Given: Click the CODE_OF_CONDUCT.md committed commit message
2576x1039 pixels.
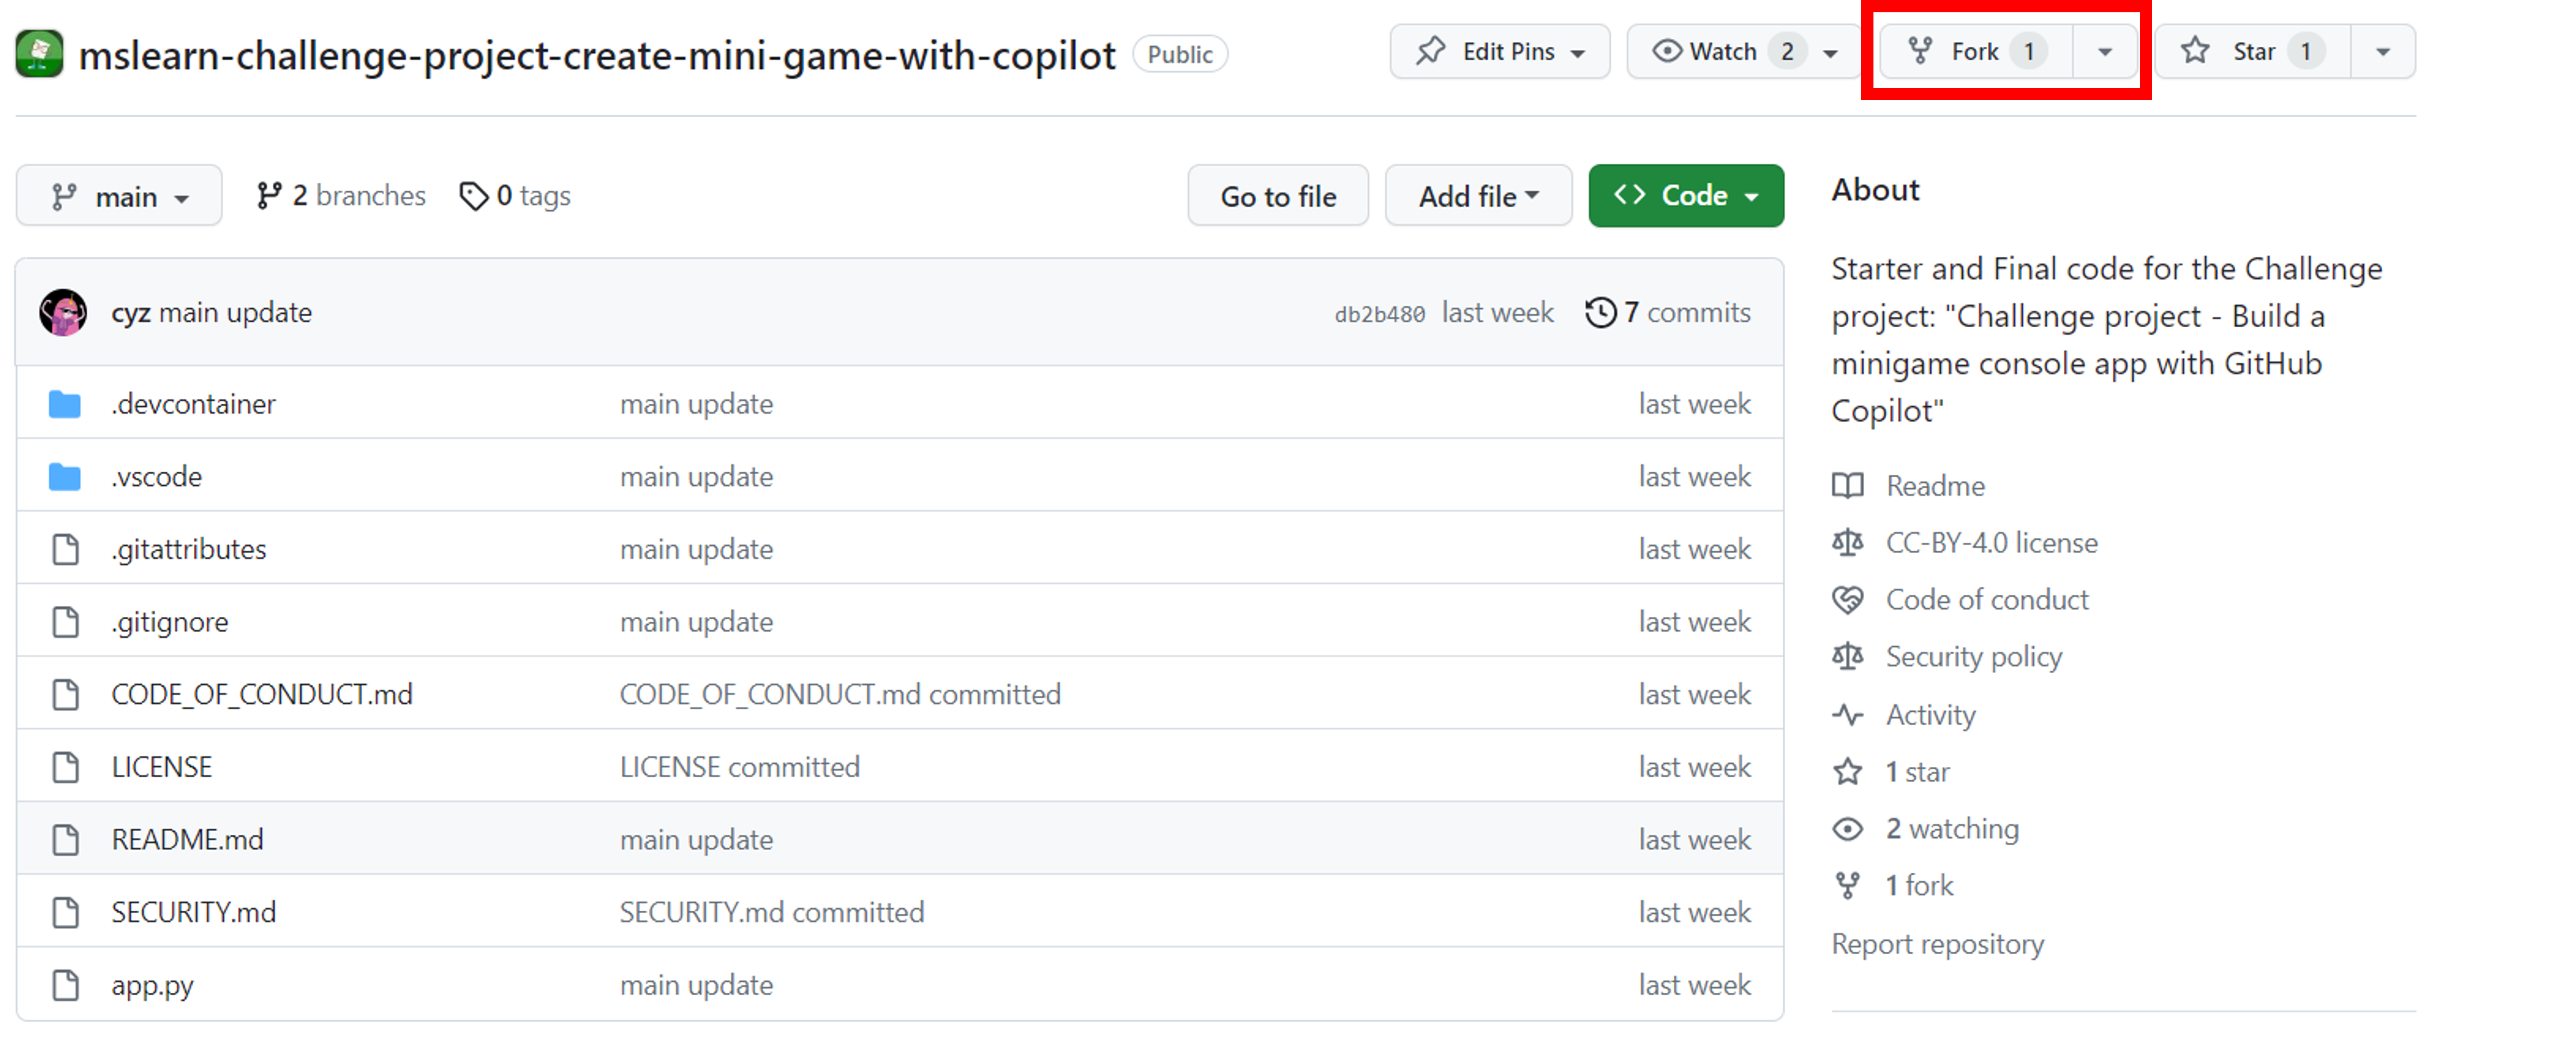Looking at the screenshot, I should [840, 694].
